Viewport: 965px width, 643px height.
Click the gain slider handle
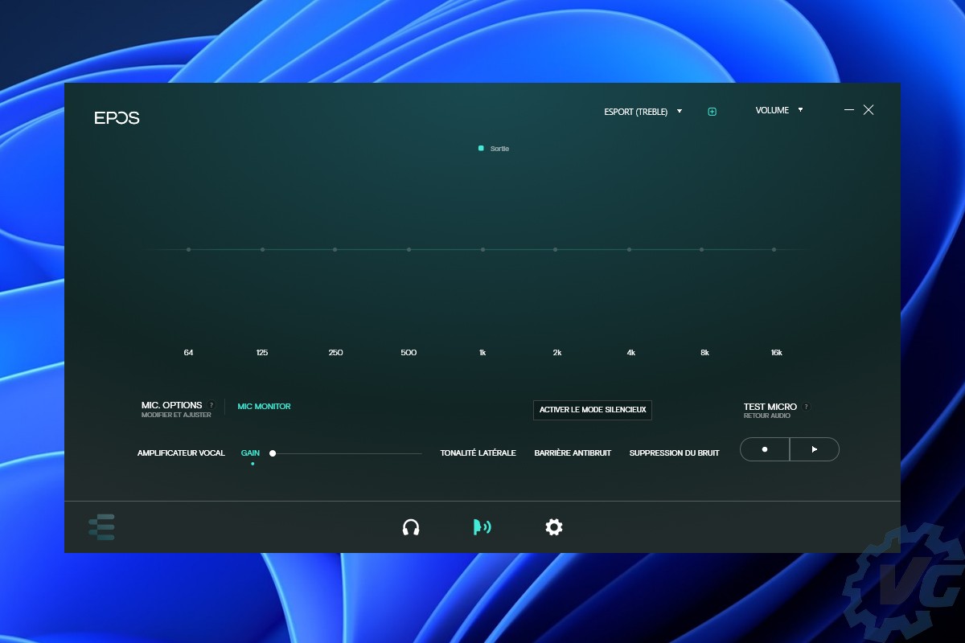coord(273,453)
